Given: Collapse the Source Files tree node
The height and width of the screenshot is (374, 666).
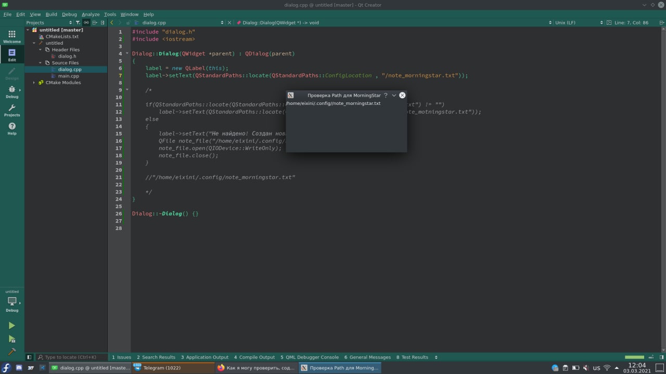Looking at the screenshot, I should tap(41, 63).
